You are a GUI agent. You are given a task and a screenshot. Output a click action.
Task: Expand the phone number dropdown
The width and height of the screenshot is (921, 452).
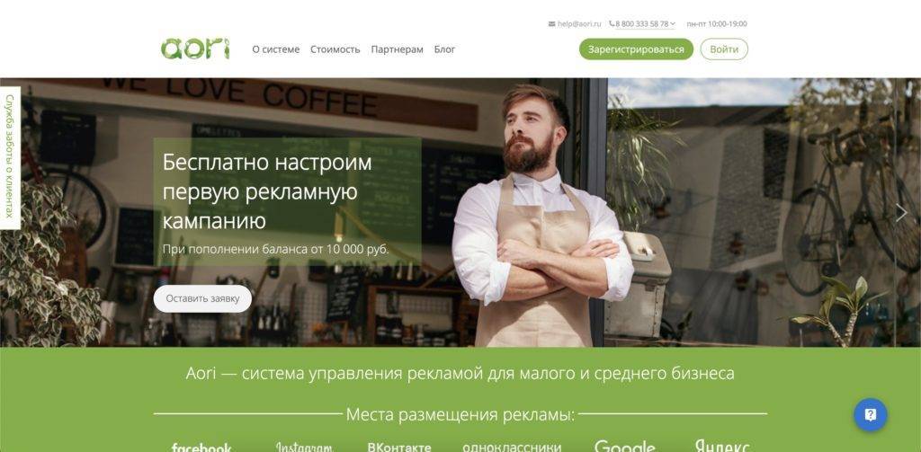point(642,24)
